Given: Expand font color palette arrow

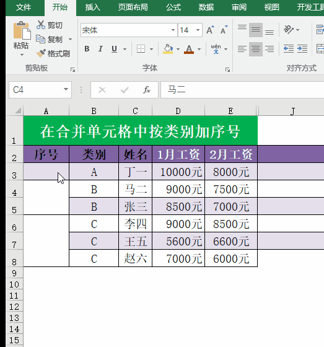Looking at the screenshot, I should pos(199,49).
